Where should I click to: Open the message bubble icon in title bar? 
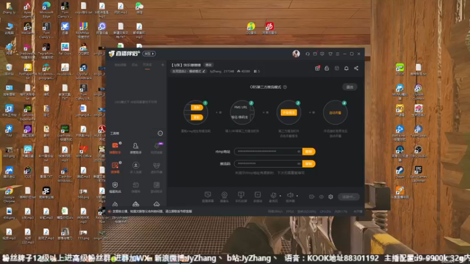322,54
